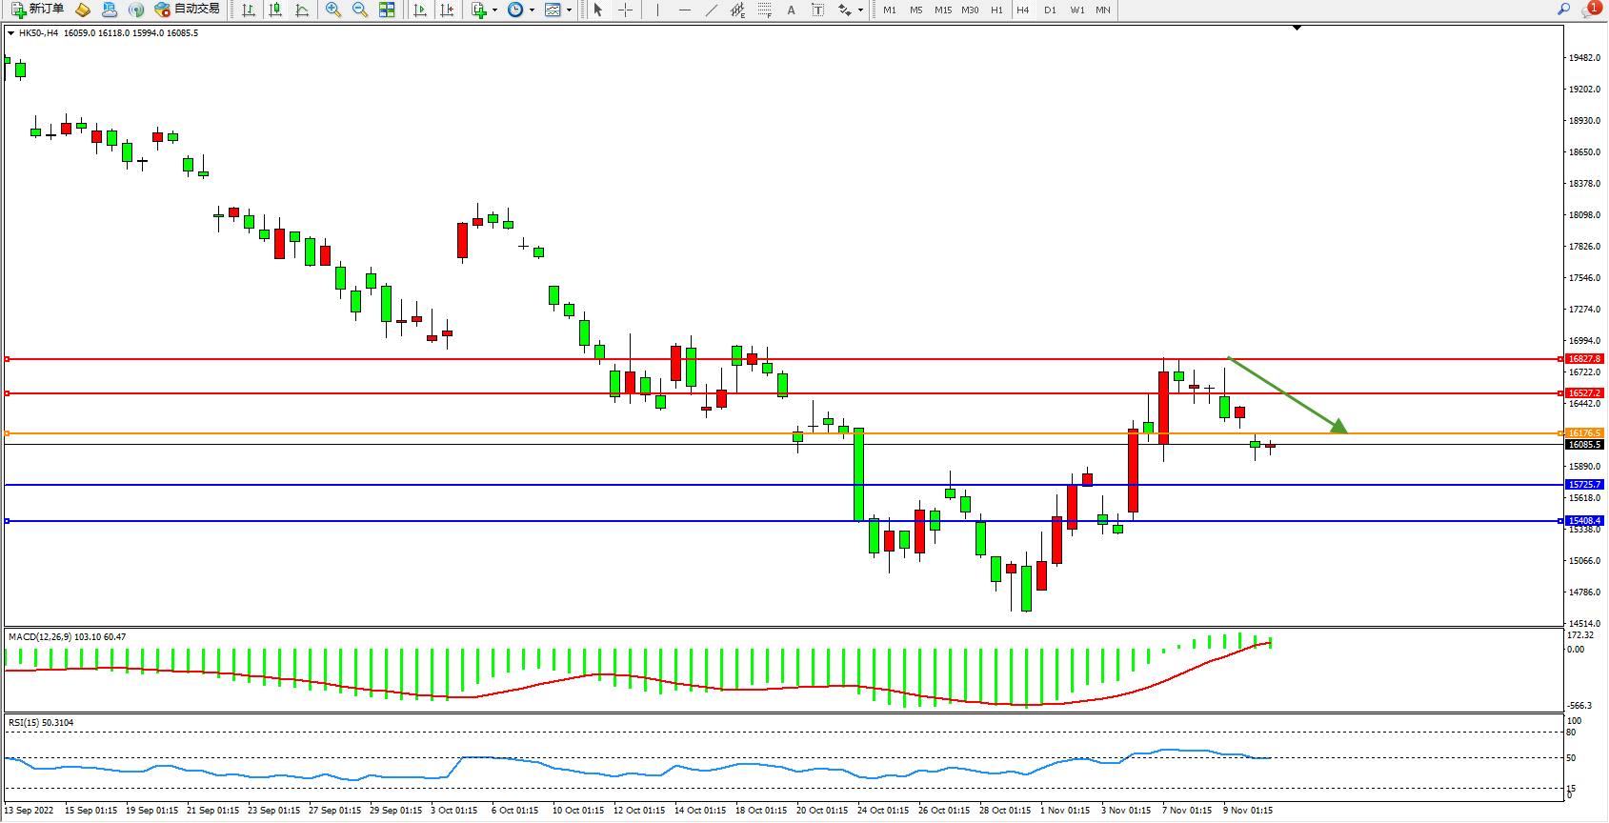Open the indicators list dropdown arrow
The image size is (1609, 823).
coord(494,10)
